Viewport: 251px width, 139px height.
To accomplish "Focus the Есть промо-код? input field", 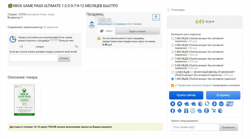I will 195,127.
